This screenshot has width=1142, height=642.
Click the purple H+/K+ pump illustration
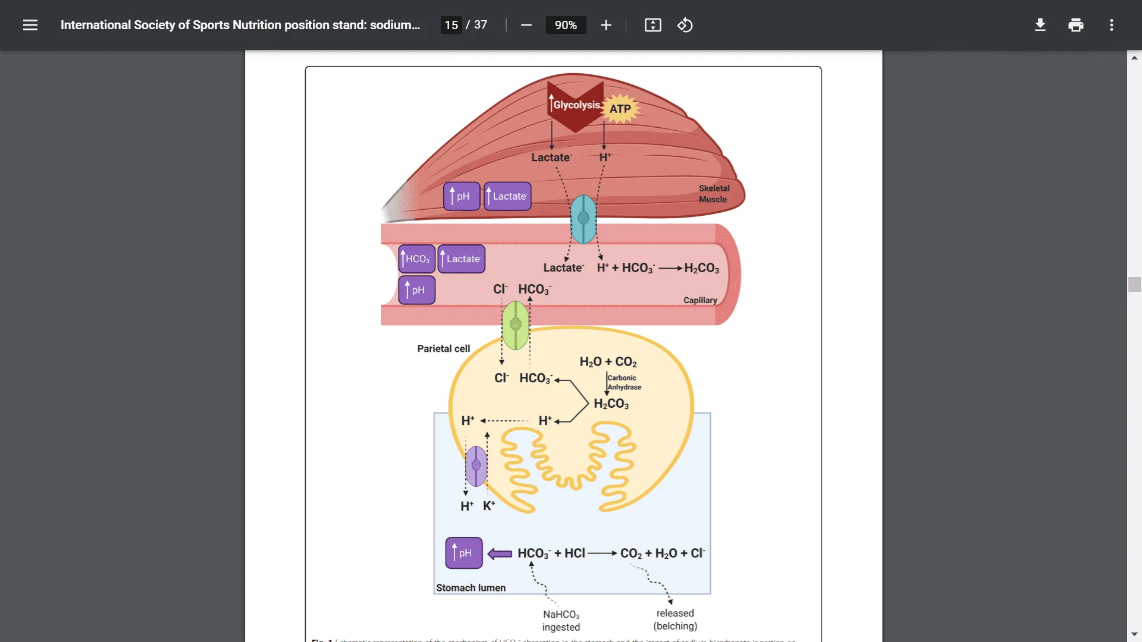(x=476, y=466)
